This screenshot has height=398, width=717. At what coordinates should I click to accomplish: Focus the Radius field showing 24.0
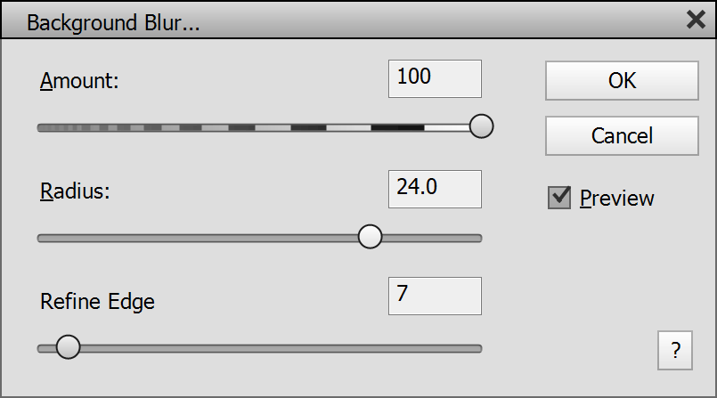pyautogui.click(x=435, y=189)
